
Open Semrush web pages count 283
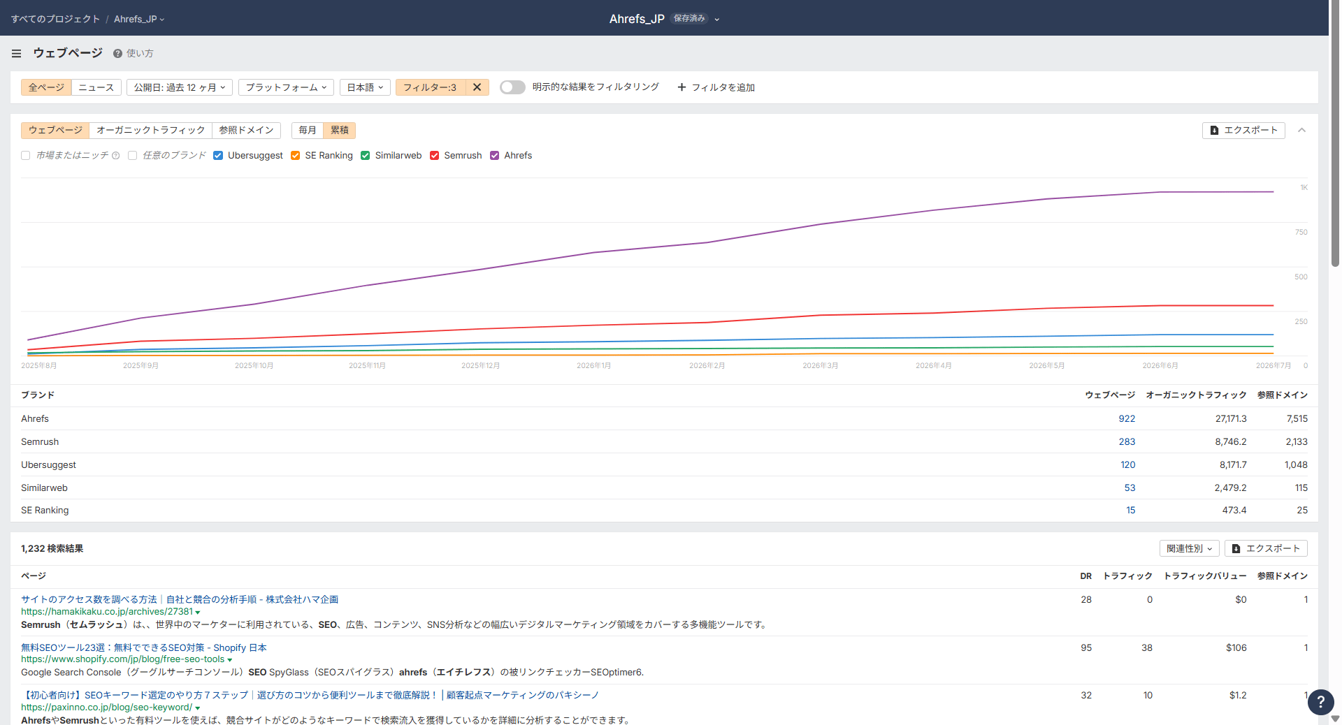click(x=1127, y=442)
